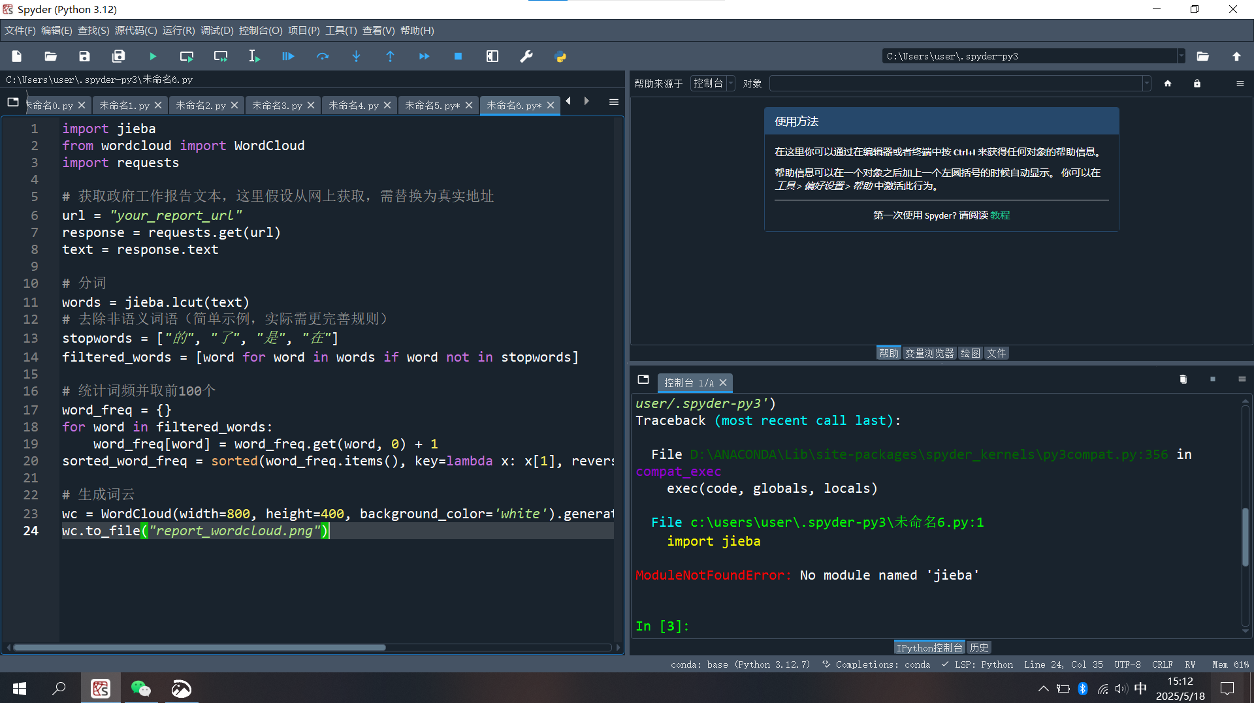The image size is (1254, 703).
Task: Run cell and advance icon
Action: tap(221, 57)
